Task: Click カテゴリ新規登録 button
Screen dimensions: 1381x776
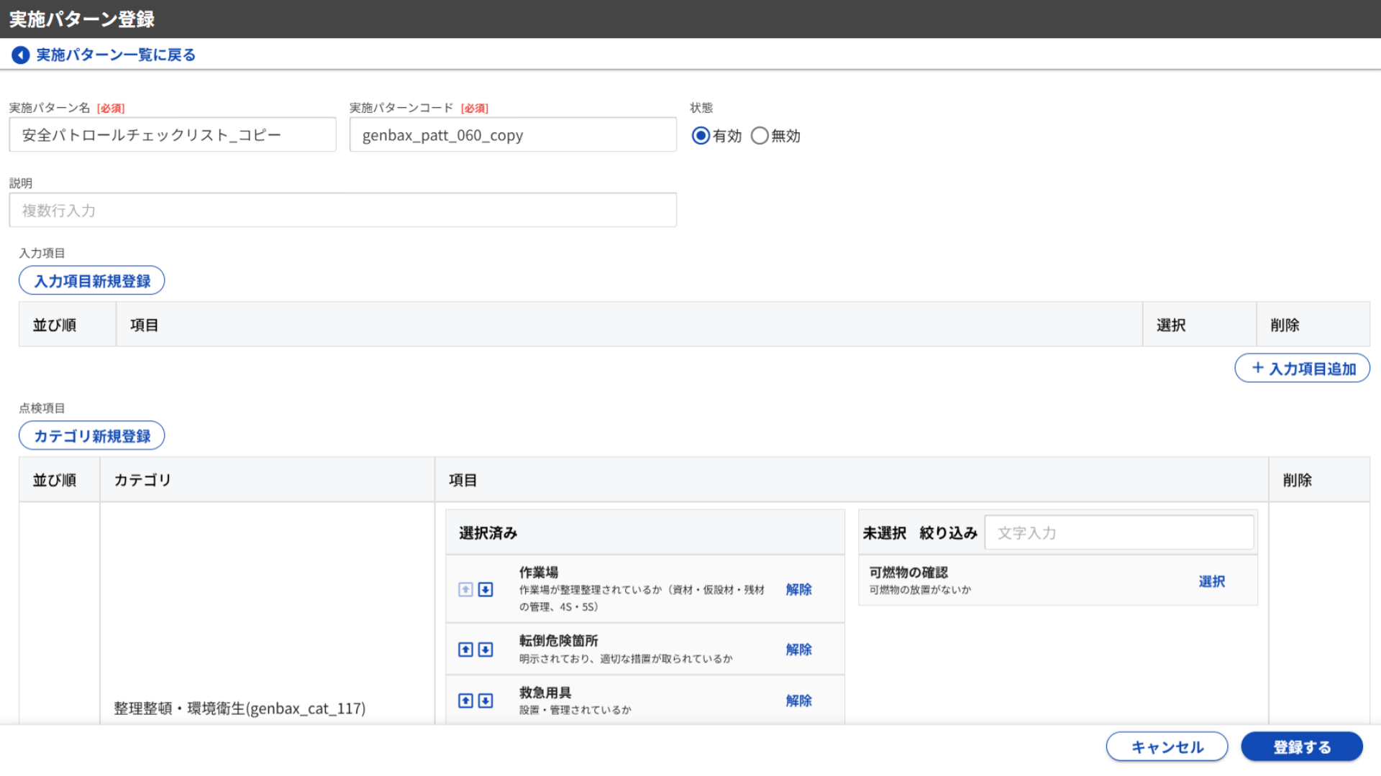Action: (x=92, y=436)
